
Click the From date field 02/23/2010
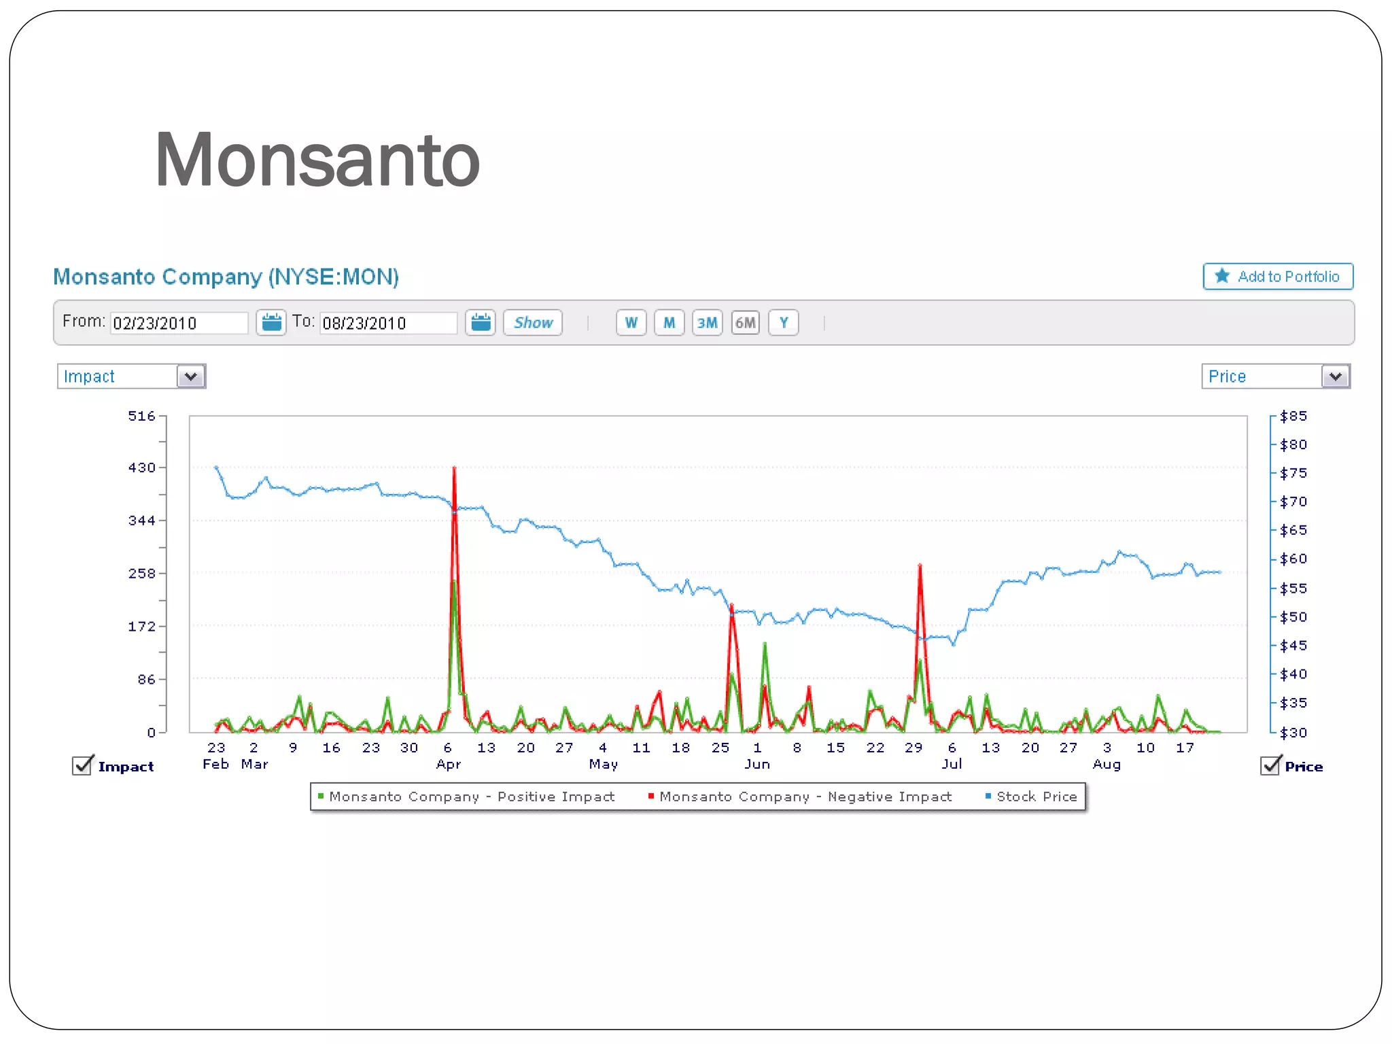click(x=179, y=323)
